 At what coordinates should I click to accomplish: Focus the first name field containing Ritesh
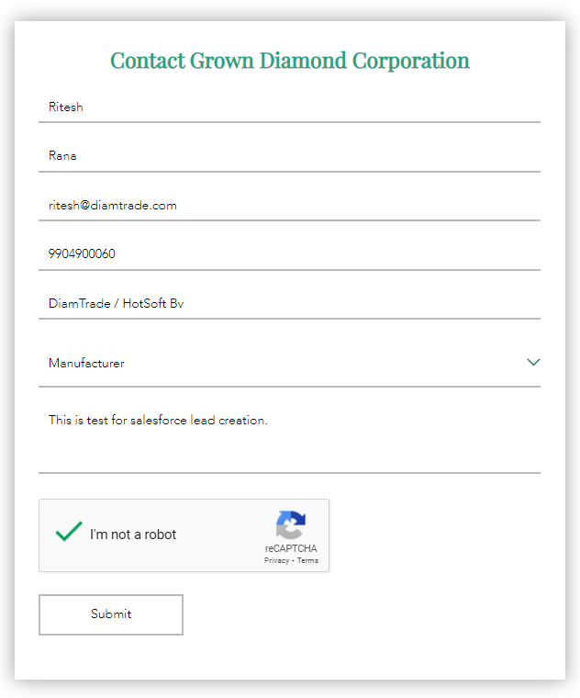point(290,107)
